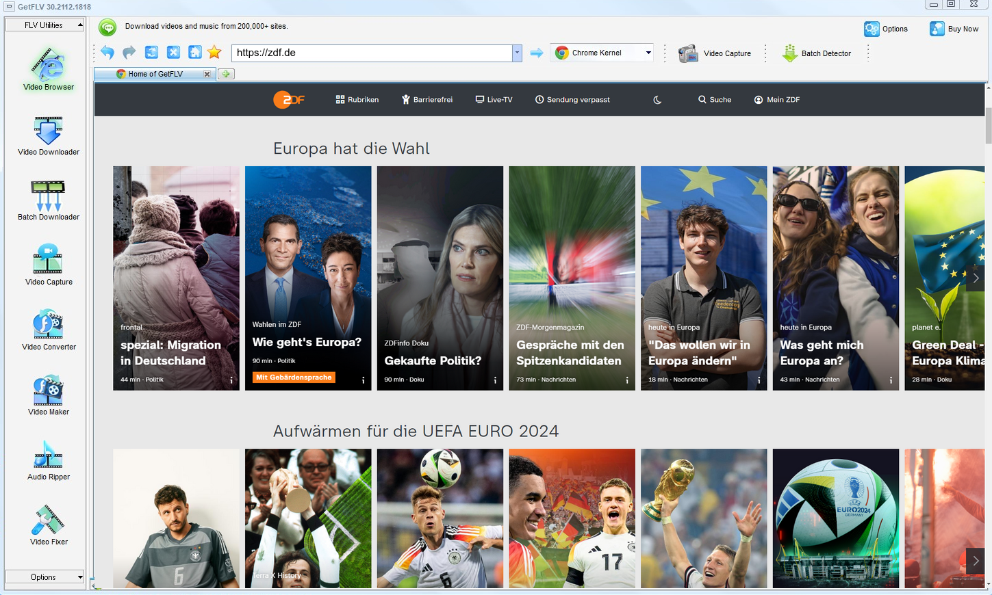The width and height of the screenshot is (992, 595).
Task: Bookmark page with the star icon
Action: pyautogui.click(x=214, y=53)
